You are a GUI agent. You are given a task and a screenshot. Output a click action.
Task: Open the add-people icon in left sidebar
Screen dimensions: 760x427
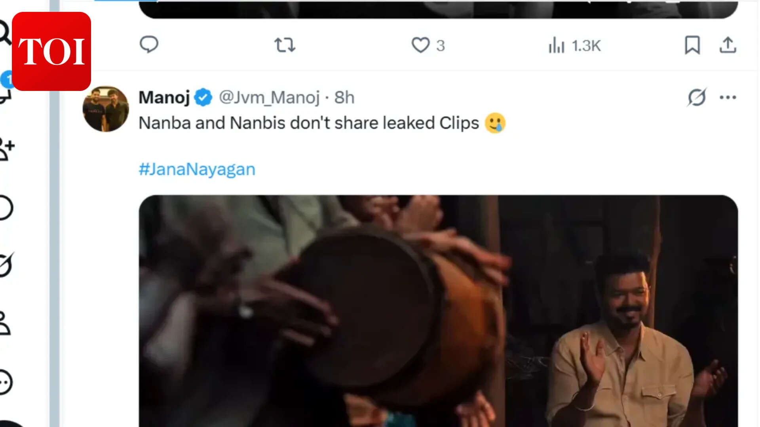pyautogui.click(x=6, y=149)
